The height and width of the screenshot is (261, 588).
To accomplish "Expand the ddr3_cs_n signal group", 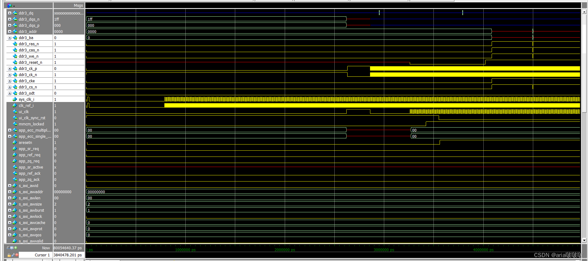I will (10, 87).
